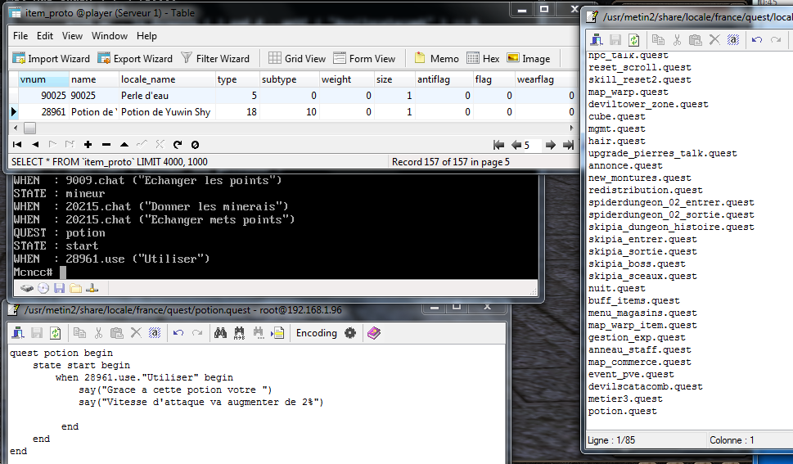Switch to Form View
This screenshot has width=793, height=464.
click(x=364, y=59)
